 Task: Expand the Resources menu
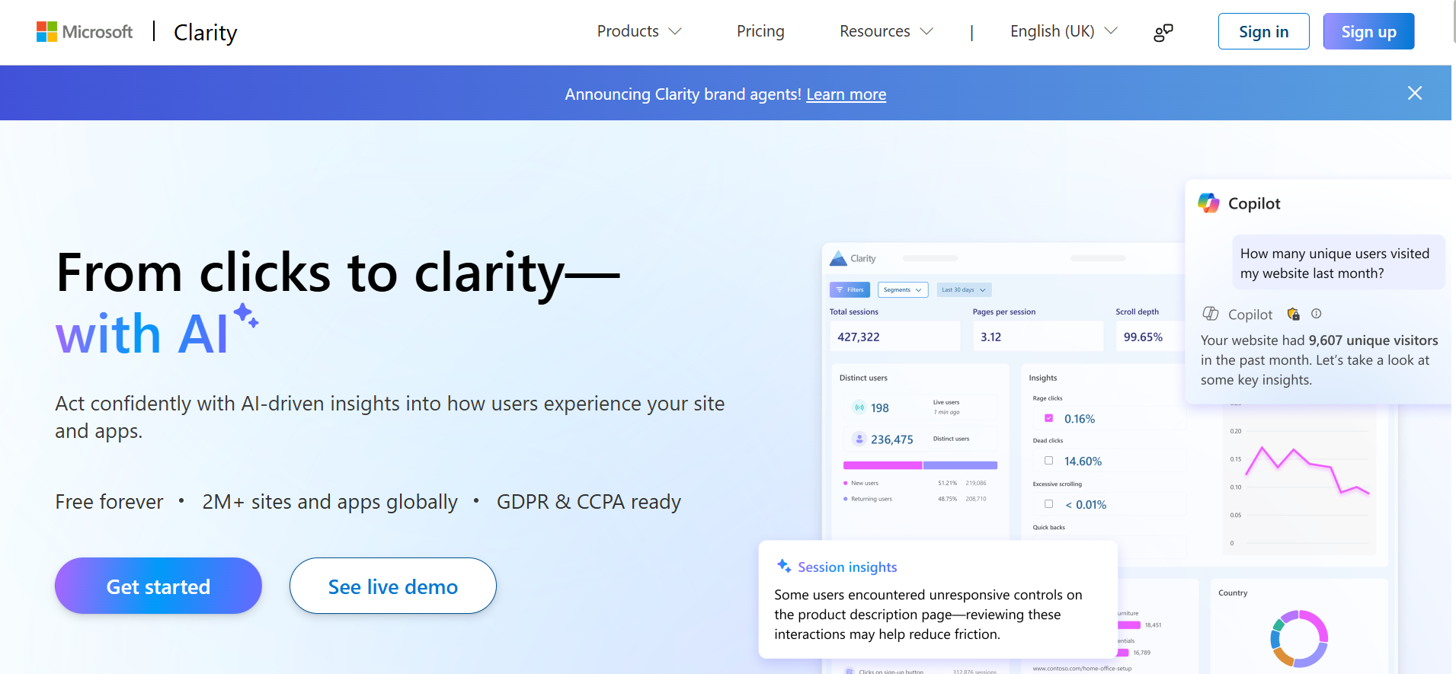(886, 31)
